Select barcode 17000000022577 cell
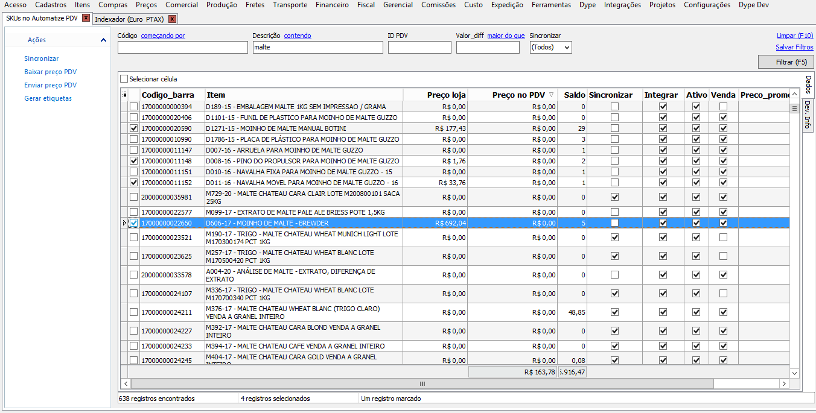Screen dimensions: 816x413 (172, 212)
